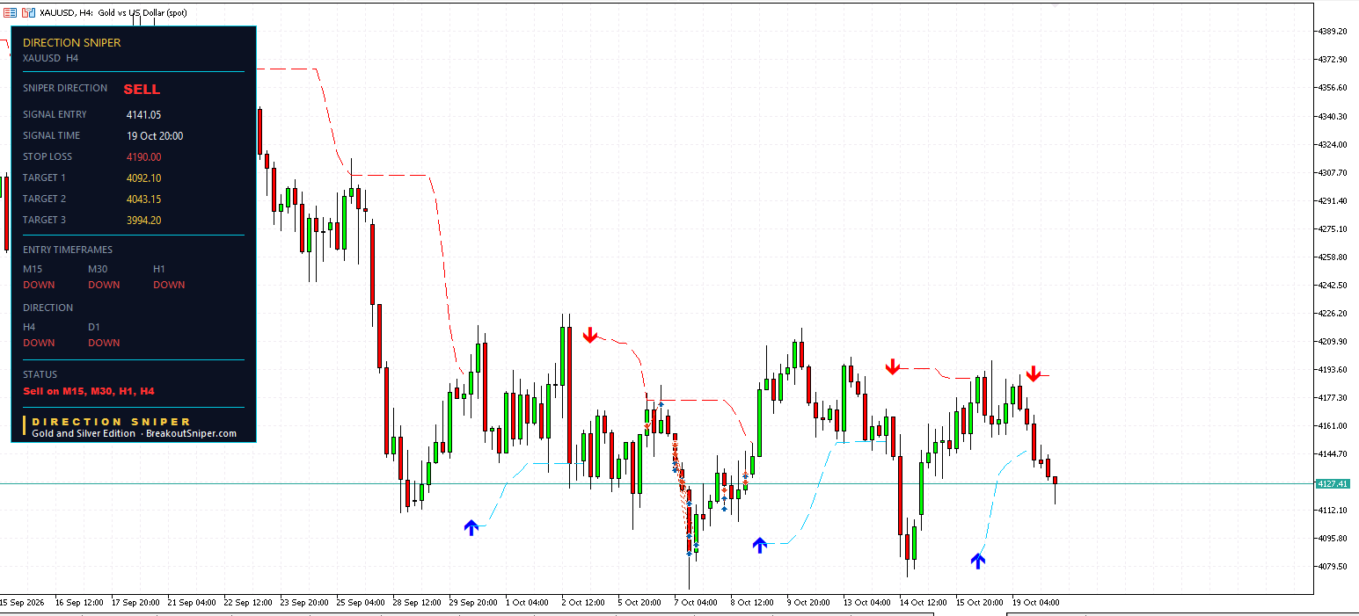Click the Target 1 value 4092.10
This screenshot has width=1359, height=616.
pyautogui.click(x=144, y=178)
